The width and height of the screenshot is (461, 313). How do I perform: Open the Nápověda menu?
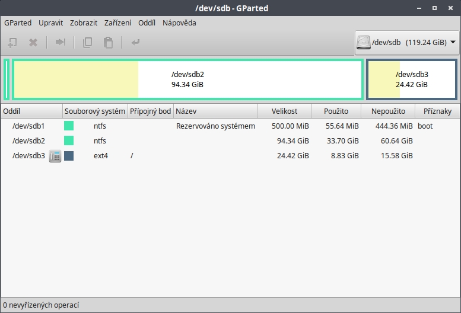[x=179, y=23]
